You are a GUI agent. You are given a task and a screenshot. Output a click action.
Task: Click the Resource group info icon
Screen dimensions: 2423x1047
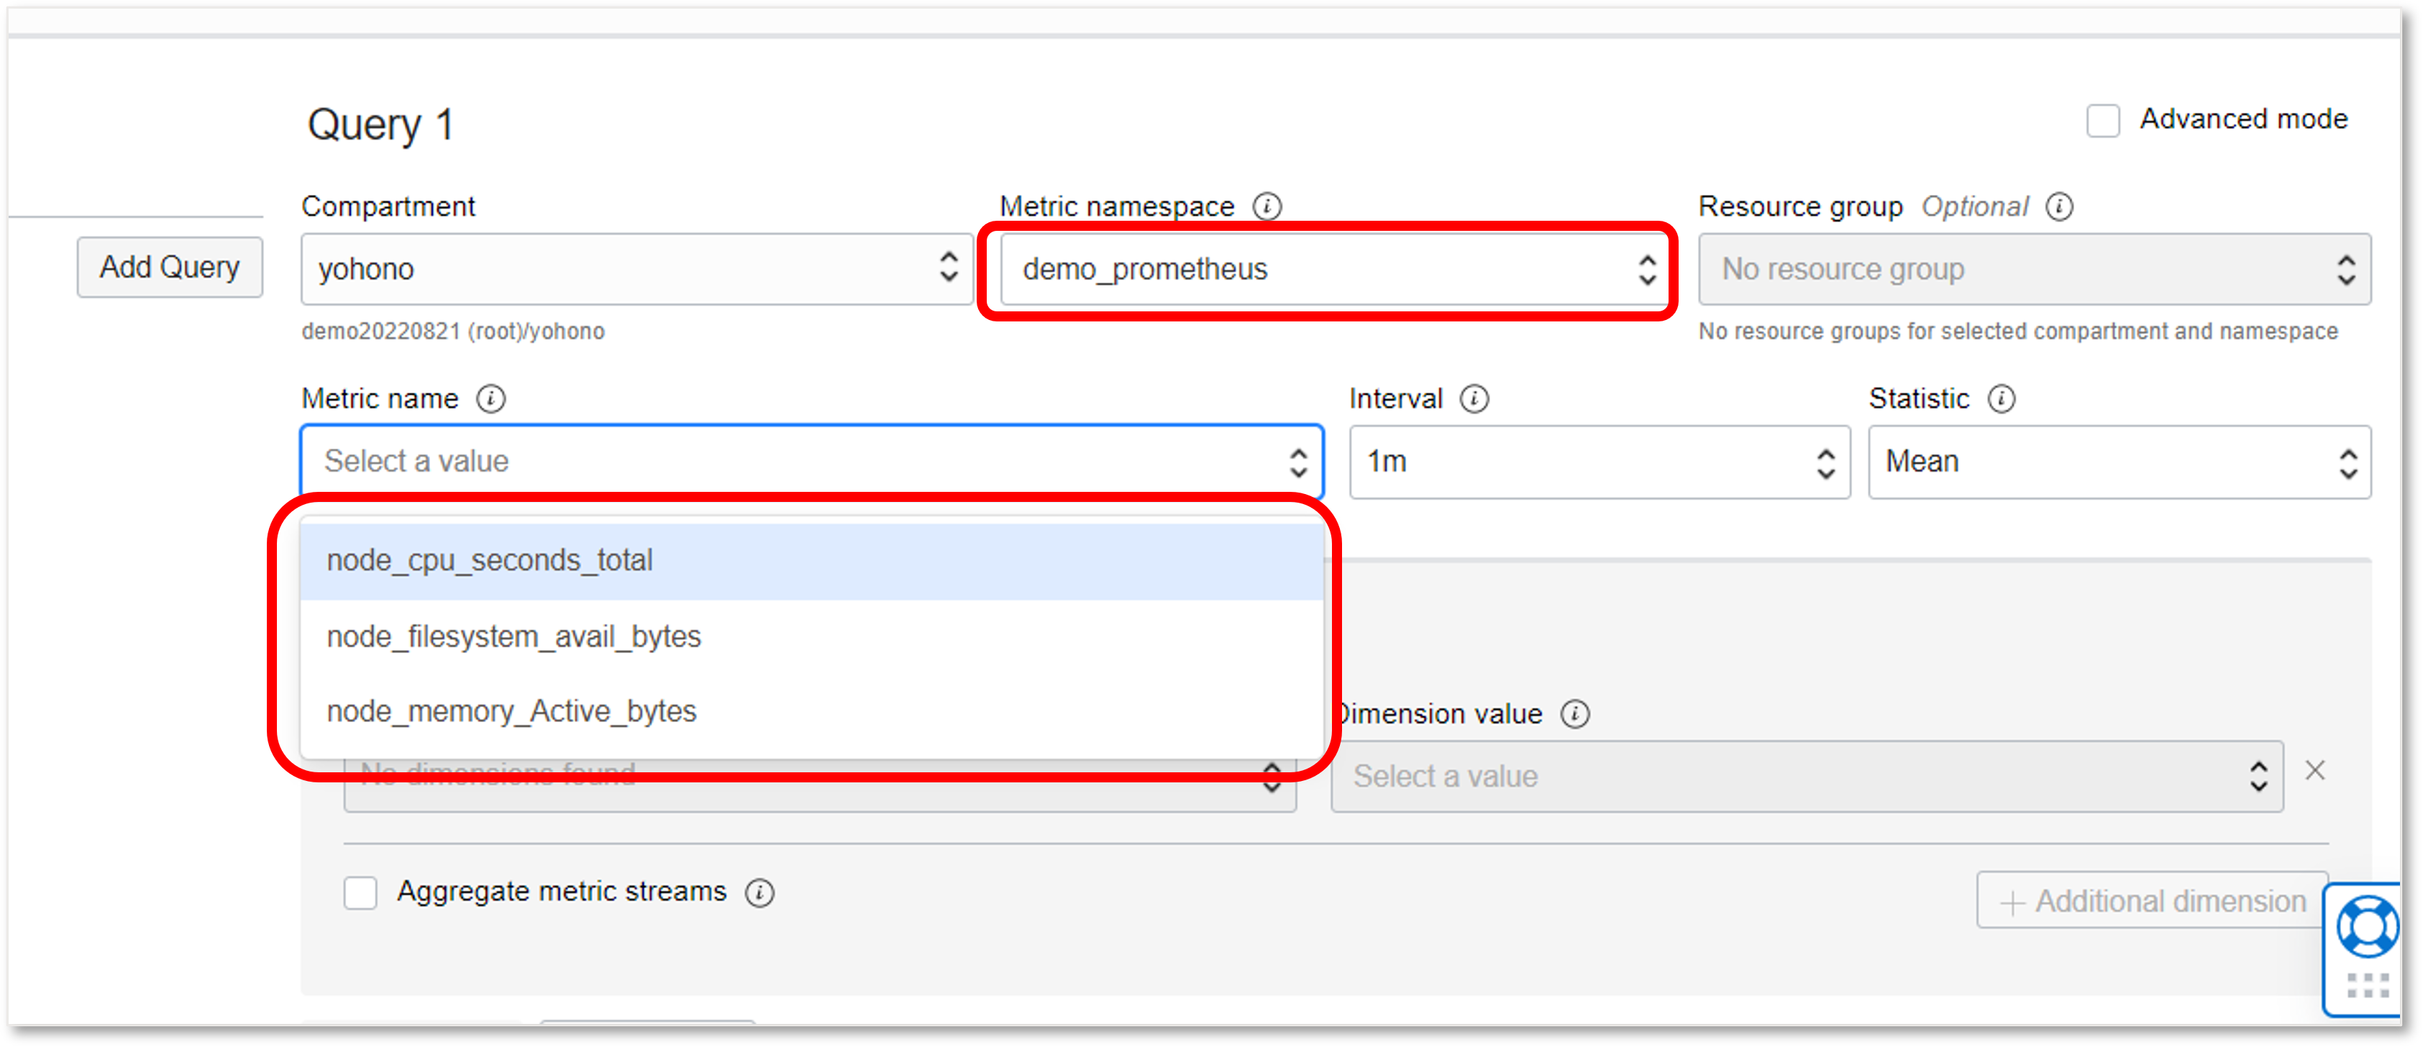2059,206
